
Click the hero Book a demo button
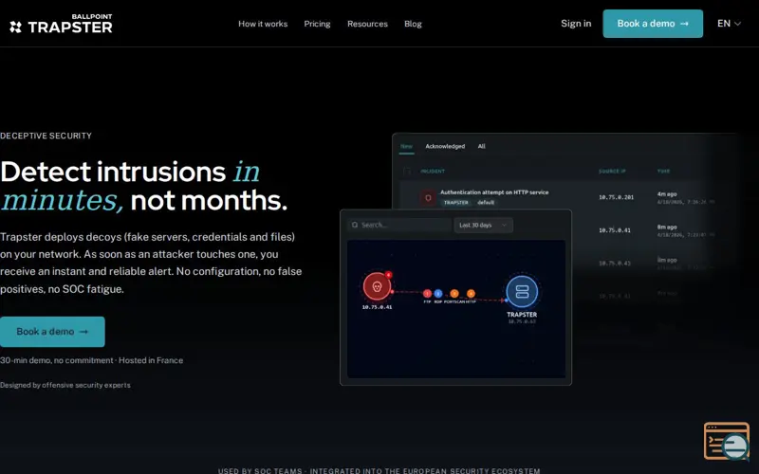(x=52, y=331)
